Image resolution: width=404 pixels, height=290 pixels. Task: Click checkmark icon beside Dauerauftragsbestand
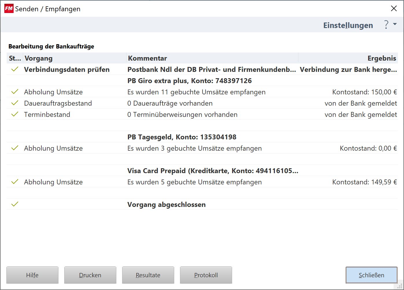tap(15, 103)
